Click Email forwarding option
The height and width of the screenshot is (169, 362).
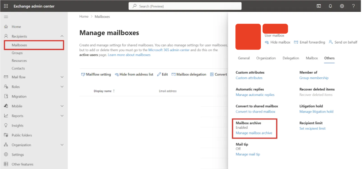309,42
